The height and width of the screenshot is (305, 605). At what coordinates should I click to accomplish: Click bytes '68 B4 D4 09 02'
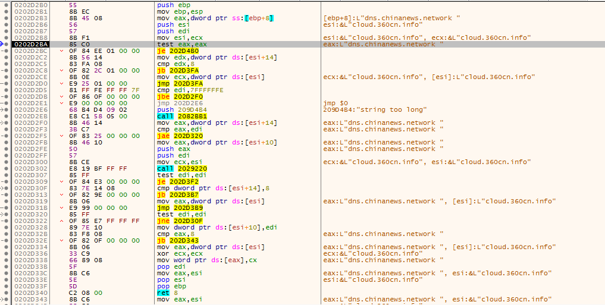pyautogui.click(x=98, y=110)
